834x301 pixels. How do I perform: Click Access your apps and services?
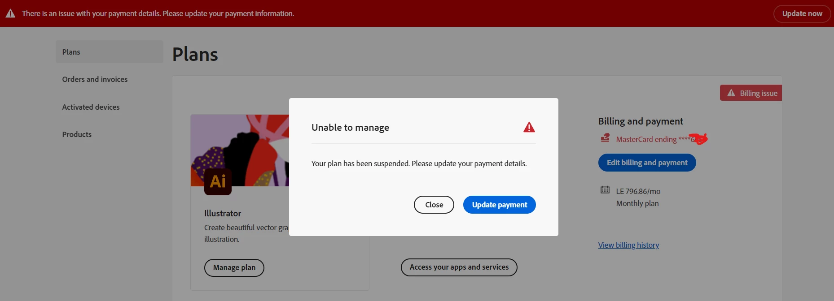tap(459, 267)
